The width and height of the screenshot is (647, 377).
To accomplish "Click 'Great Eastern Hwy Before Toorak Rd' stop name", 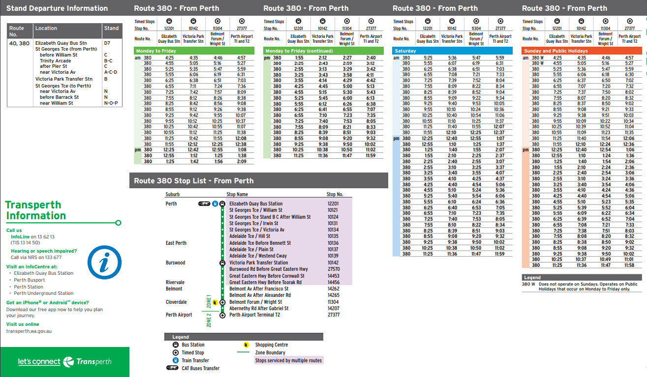I will pyautogui.click(x=265, y=283).
